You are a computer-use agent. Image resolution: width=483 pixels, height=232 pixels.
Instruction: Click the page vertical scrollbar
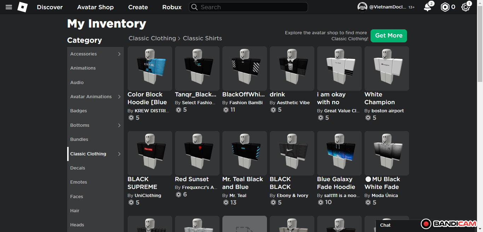tap(480, 46)
